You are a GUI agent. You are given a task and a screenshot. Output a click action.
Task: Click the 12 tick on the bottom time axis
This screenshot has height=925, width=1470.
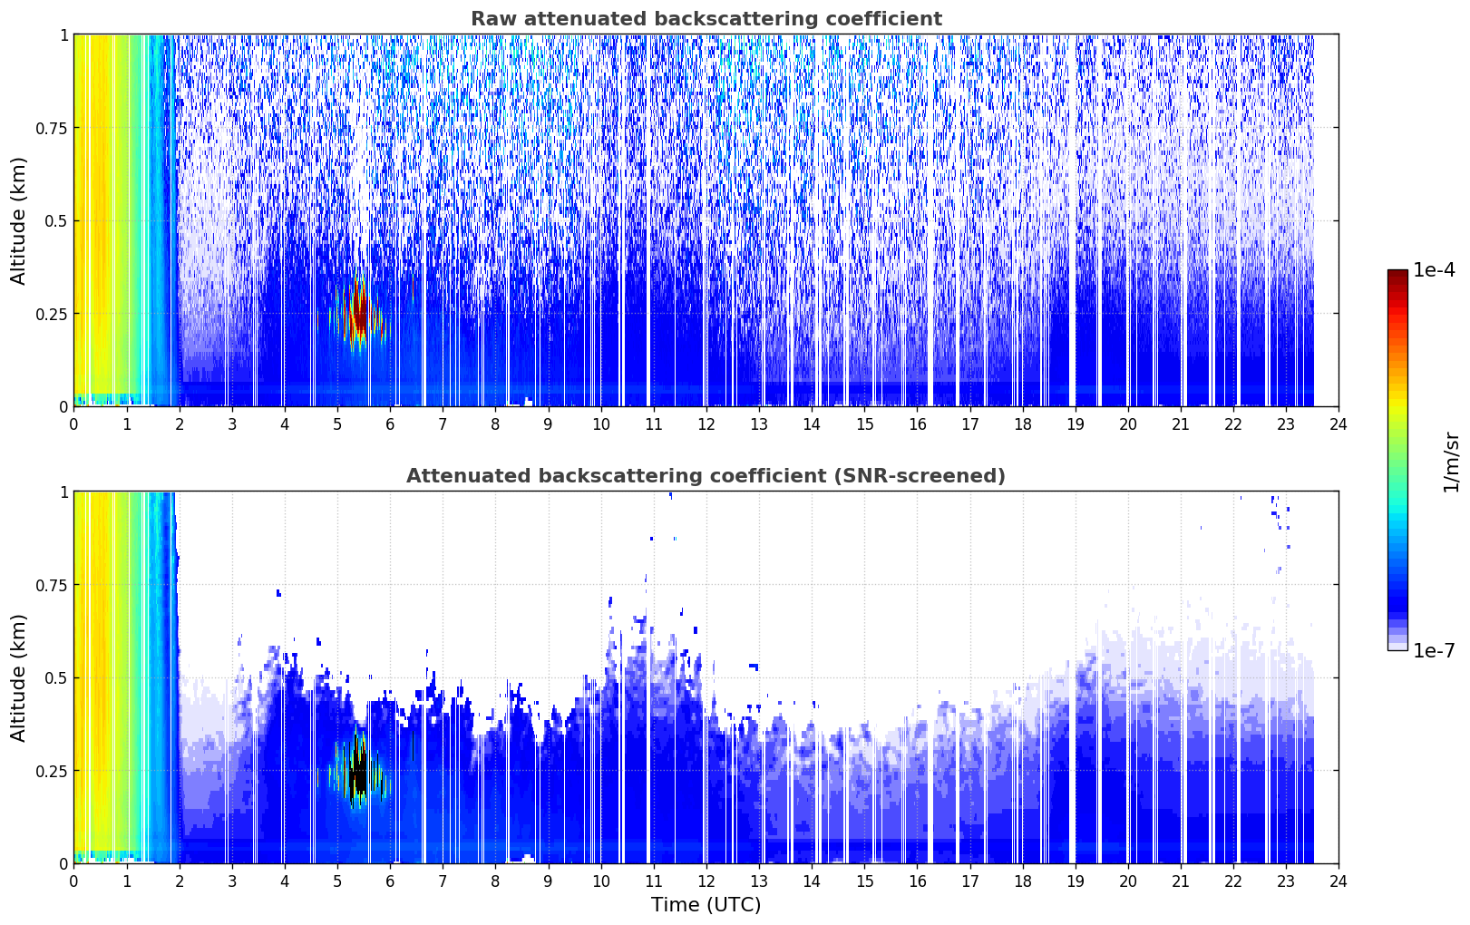706,881
